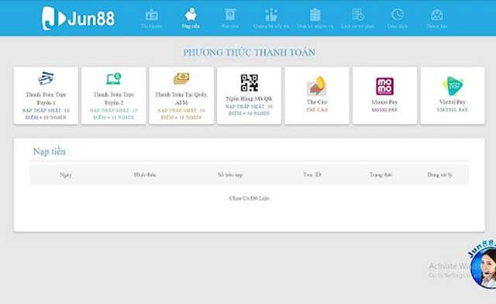Image resolution: width=496 pixels, height=304 pixels.
Task: Open the clock transactions icon
Action: tap(398, 15)
